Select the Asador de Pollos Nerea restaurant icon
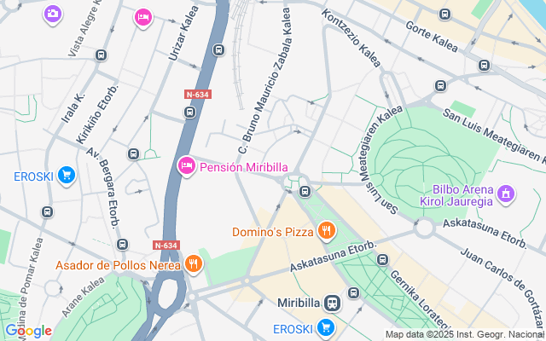Screen dimensions: 546x341 pos(194,264)
